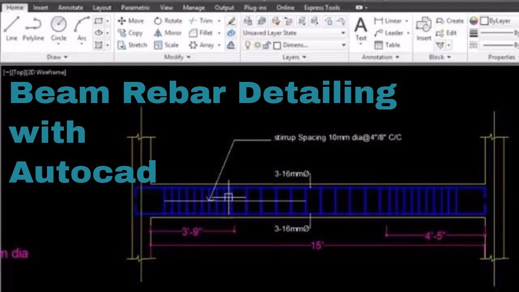Click the Table annotation tool
Image resolution: width=519 pixels, height=292 pixels.
click(387, 45)
